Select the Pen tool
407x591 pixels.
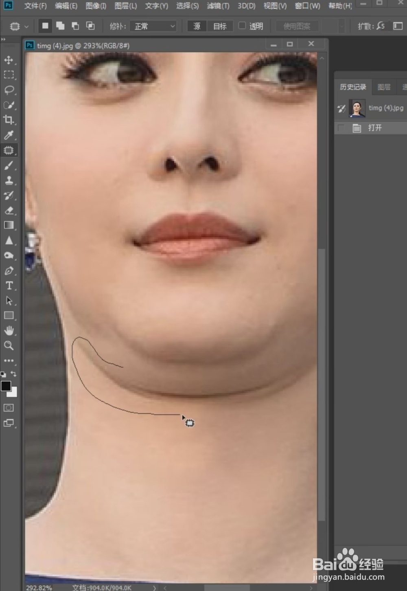(x=9, y=270)
